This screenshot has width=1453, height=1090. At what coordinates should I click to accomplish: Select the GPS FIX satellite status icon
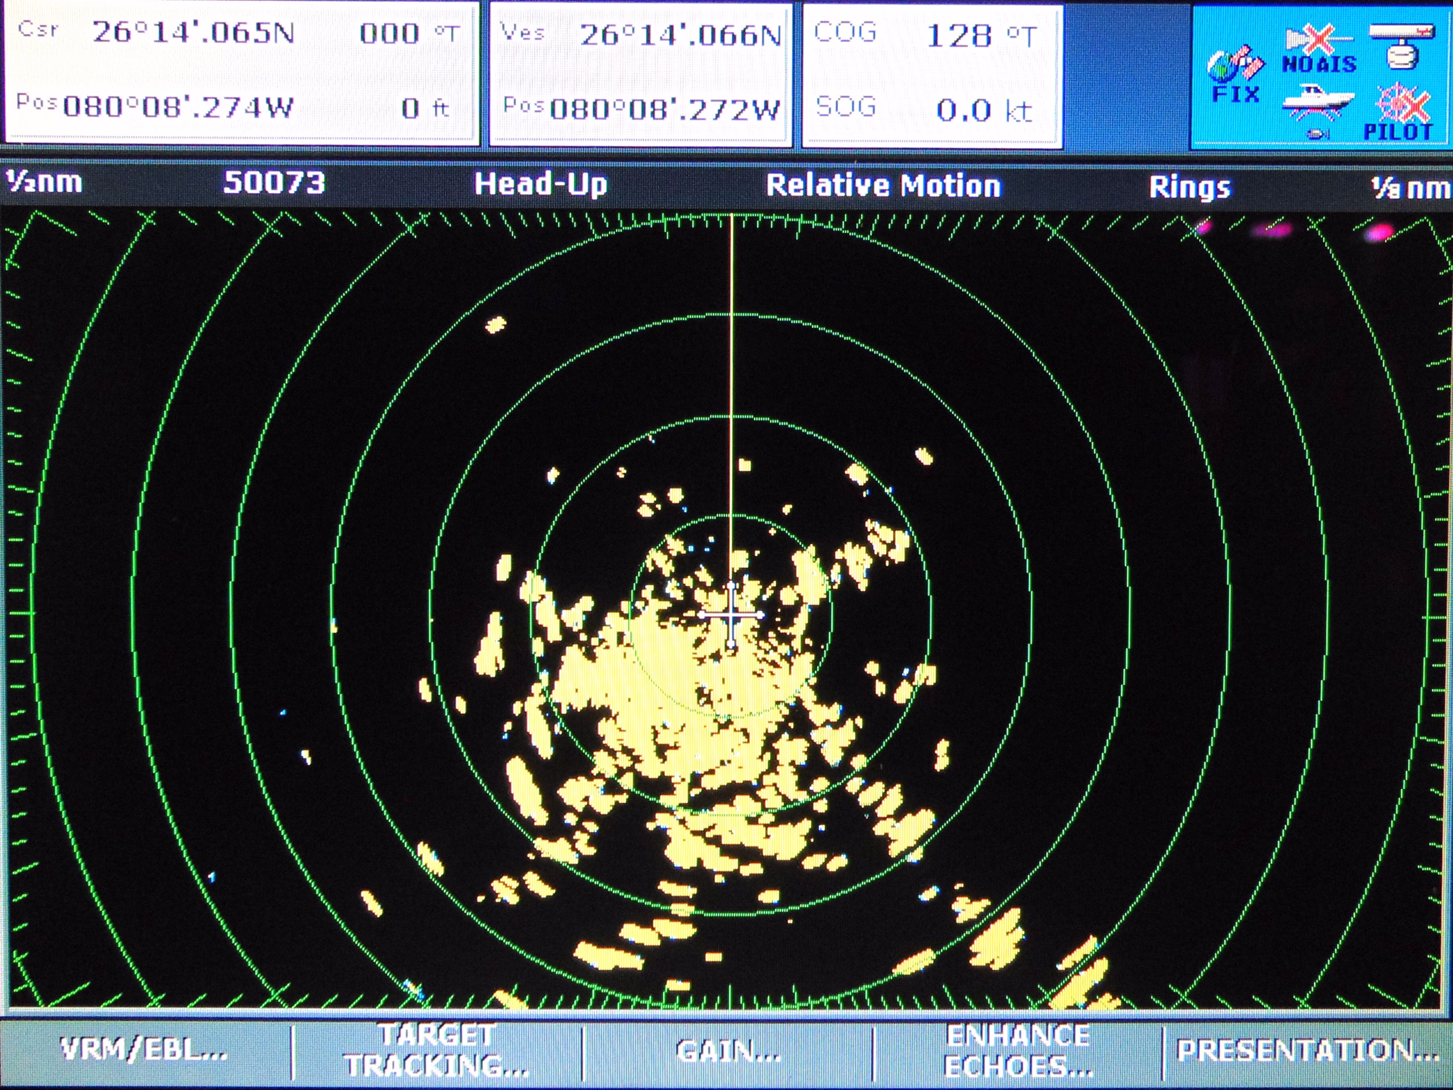click(x=1235, y=74)
